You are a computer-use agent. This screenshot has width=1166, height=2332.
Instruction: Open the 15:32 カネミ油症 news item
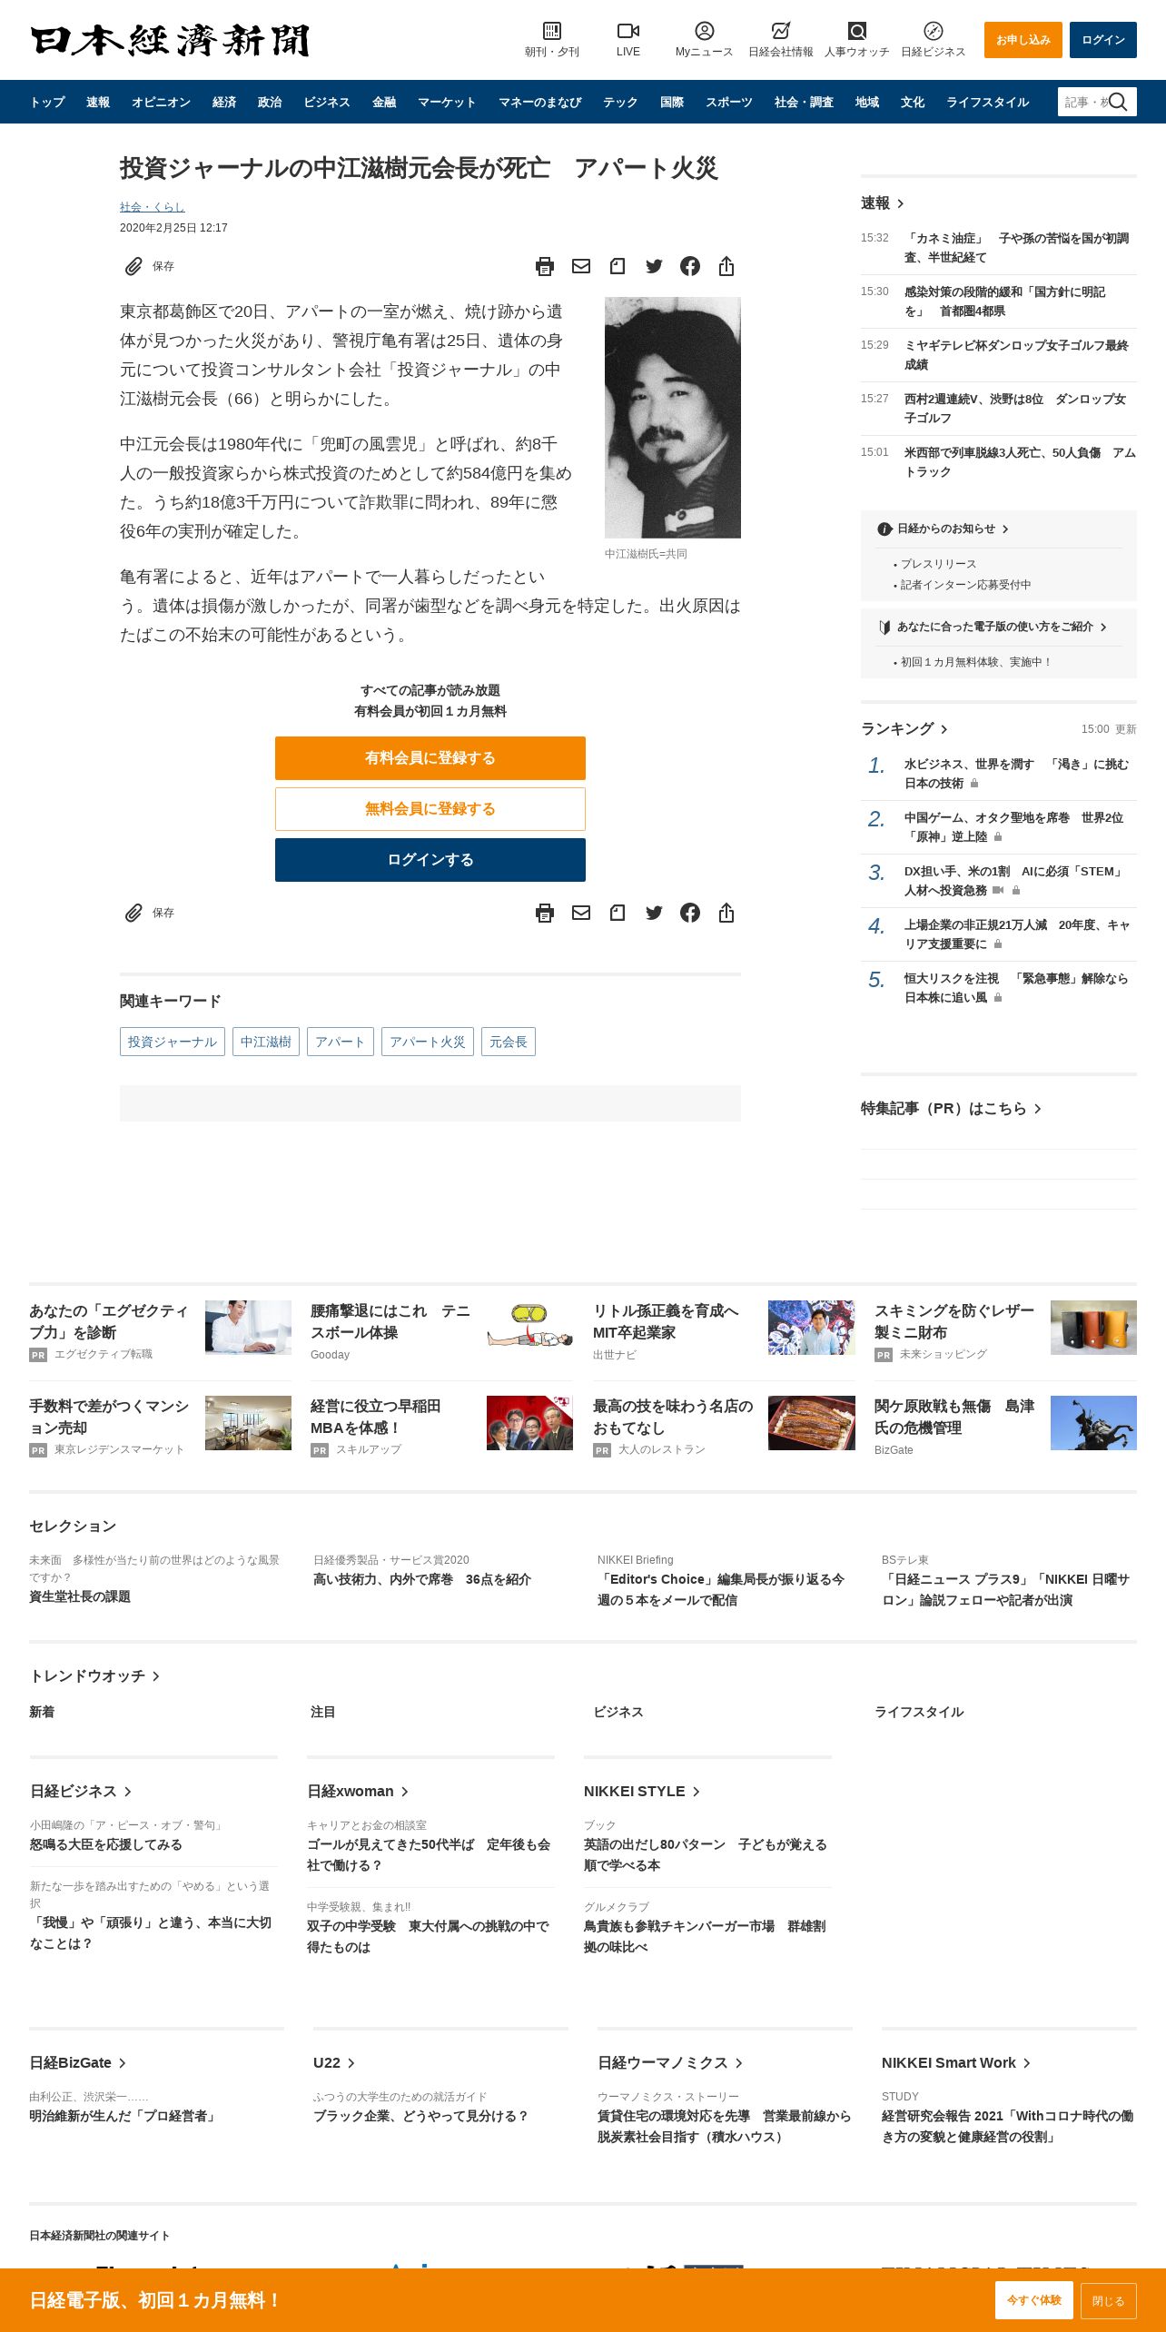click(1016, 247)
